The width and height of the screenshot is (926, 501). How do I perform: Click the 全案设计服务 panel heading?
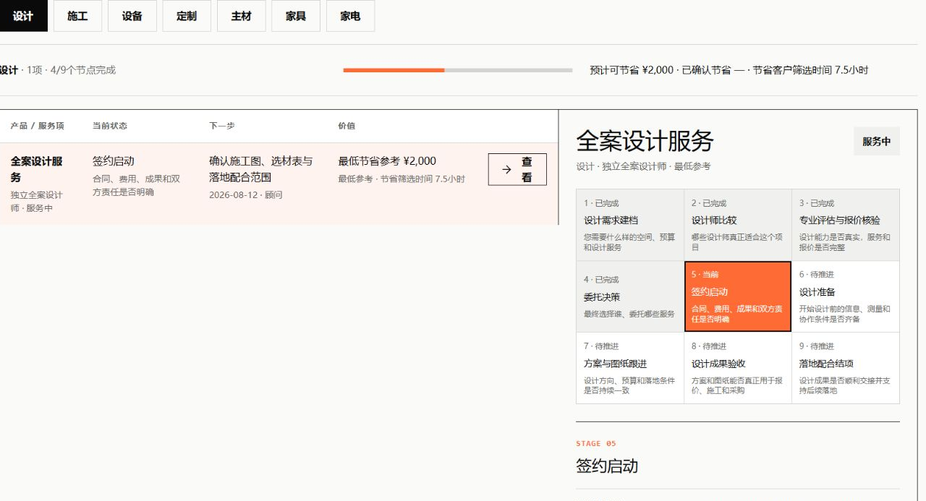tap(645, 140)
